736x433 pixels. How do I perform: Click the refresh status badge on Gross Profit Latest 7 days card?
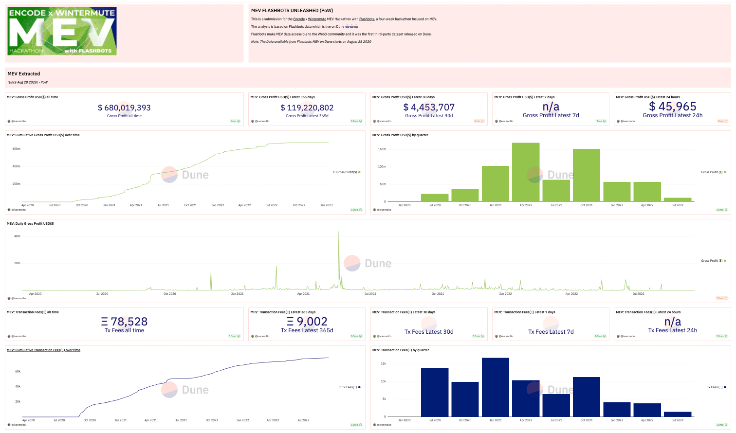point(601,121)
